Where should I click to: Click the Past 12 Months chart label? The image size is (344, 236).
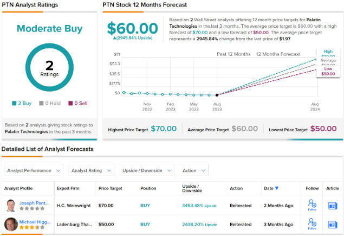(x=233, y=54)
